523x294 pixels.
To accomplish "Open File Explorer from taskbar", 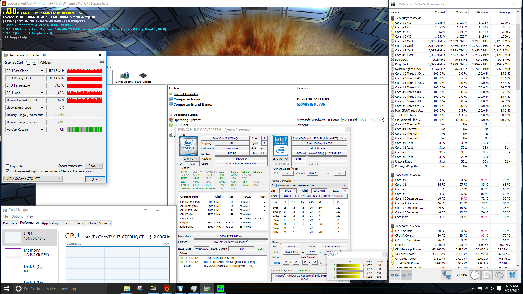I will (x=127, y=289).
